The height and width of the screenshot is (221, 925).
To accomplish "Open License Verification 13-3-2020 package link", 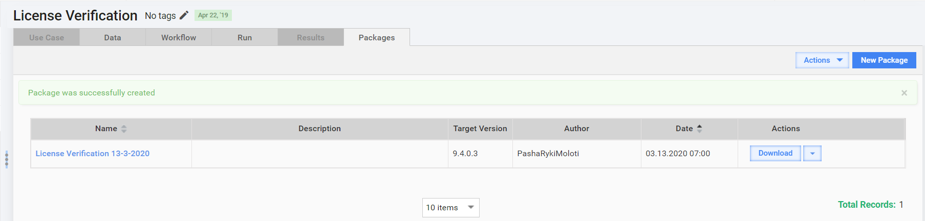I will pyautogui.click(x=93, y=154).
